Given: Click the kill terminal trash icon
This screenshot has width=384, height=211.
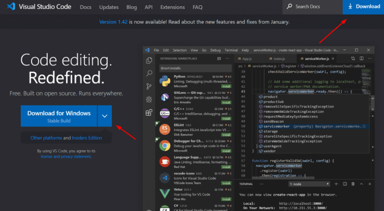Looking at the screenshot, I should (353, 184).
